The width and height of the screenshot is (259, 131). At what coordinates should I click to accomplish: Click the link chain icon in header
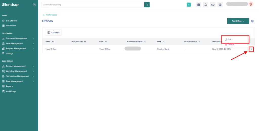213,5
